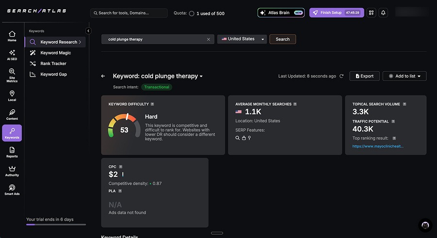The width and height of the screenshot is (437, 238).
Task: Open Top ranking result help icon
Action: [x=394, y=138]
